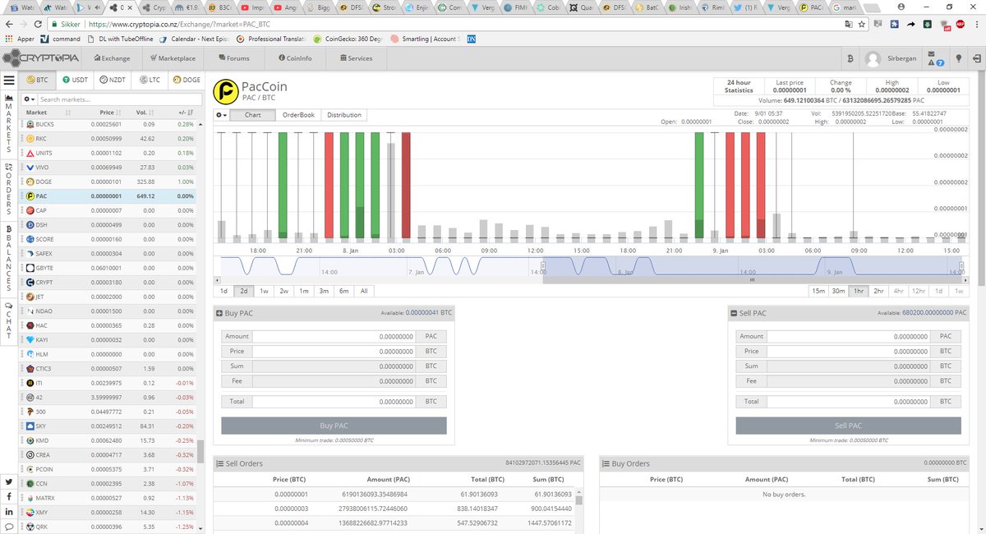Click the ABP extension icon

(x=959, y=25)
